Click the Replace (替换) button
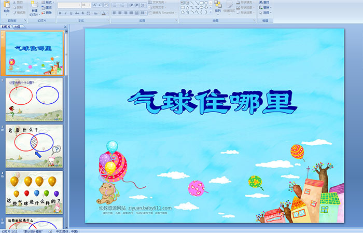 (266, 8)
